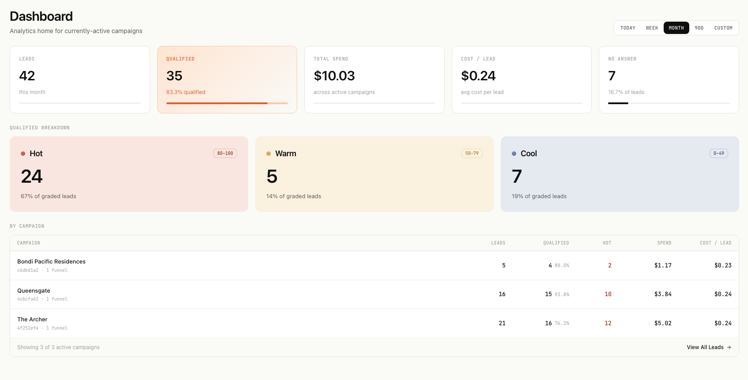
Task: Click the Total Spend value $10.03
Action: pyautogui.click(x=334, y=76)
